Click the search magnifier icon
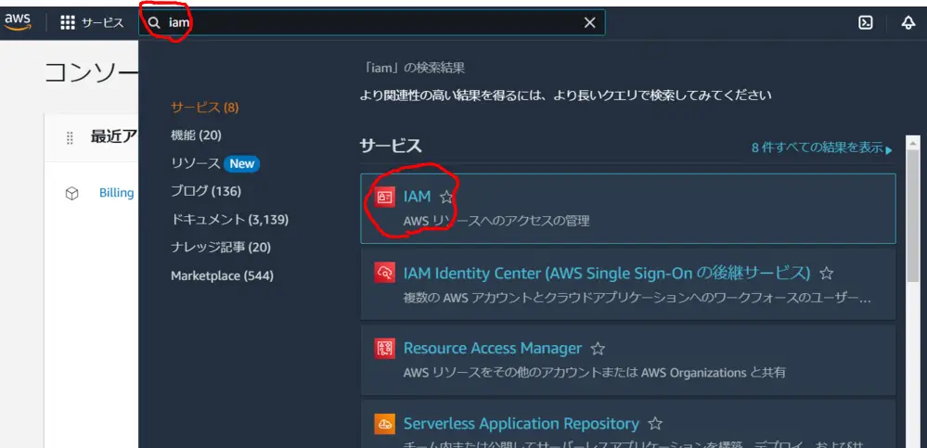927x448 pixels. pyautogui.click(x=154, y=22)
